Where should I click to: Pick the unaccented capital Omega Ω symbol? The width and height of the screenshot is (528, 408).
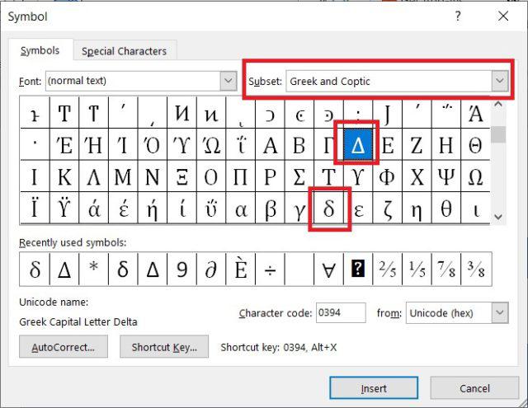click(475, 176)
